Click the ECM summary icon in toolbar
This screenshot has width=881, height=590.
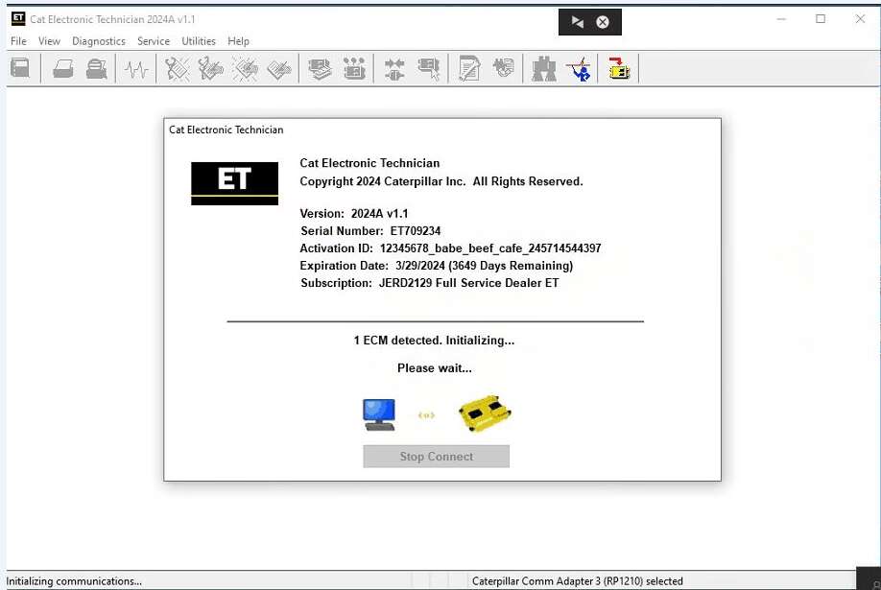click(20, 69)
